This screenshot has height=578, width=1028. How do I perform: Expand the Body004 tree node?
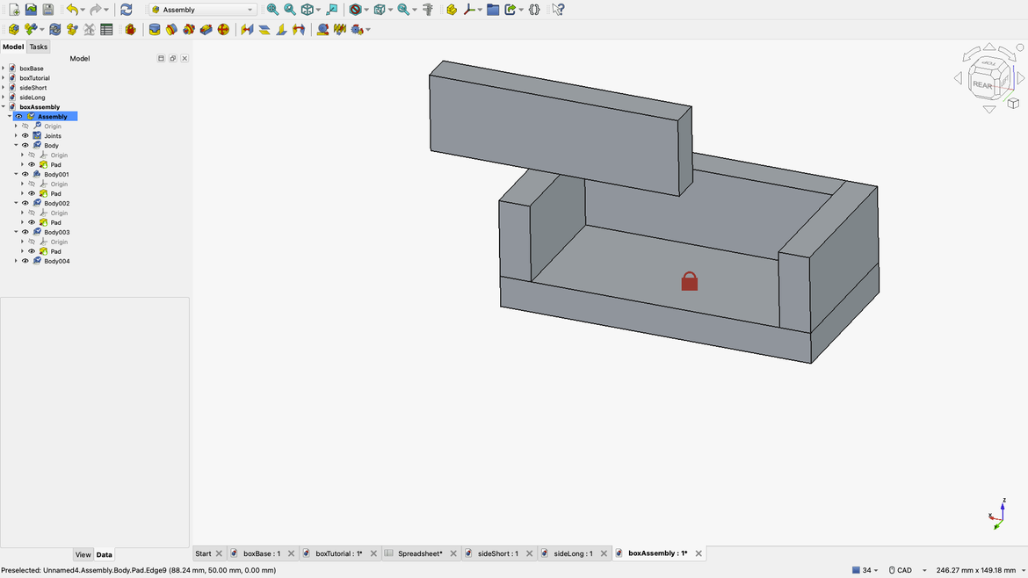16,262
